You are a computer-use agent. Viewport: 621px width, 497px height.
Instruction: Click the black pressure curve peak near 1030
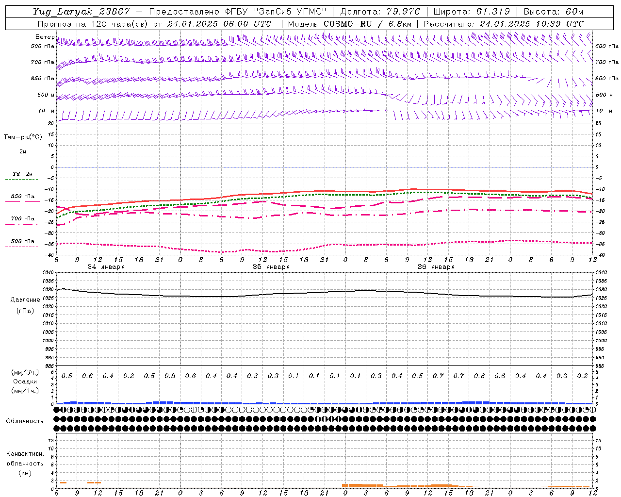click(x=63, y=289)
